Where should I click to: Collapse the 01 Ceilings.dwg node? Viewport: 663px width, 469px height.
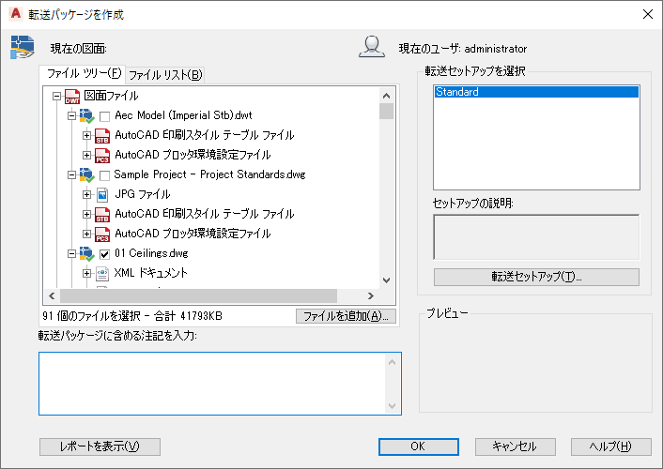coord(72,253)
